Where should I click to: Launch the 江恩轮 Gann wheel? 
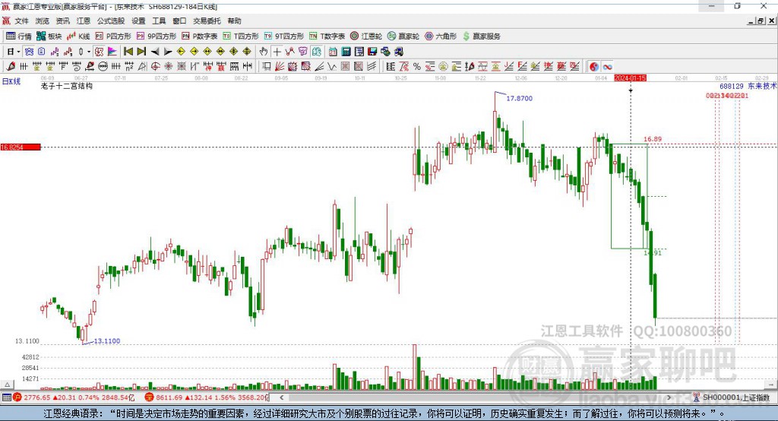[x=366, y=36]
